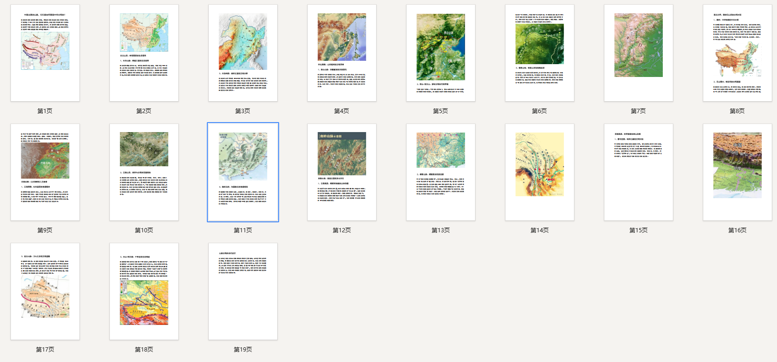Select page 16 thumbnail with 3D terrain

click(738, 172)
